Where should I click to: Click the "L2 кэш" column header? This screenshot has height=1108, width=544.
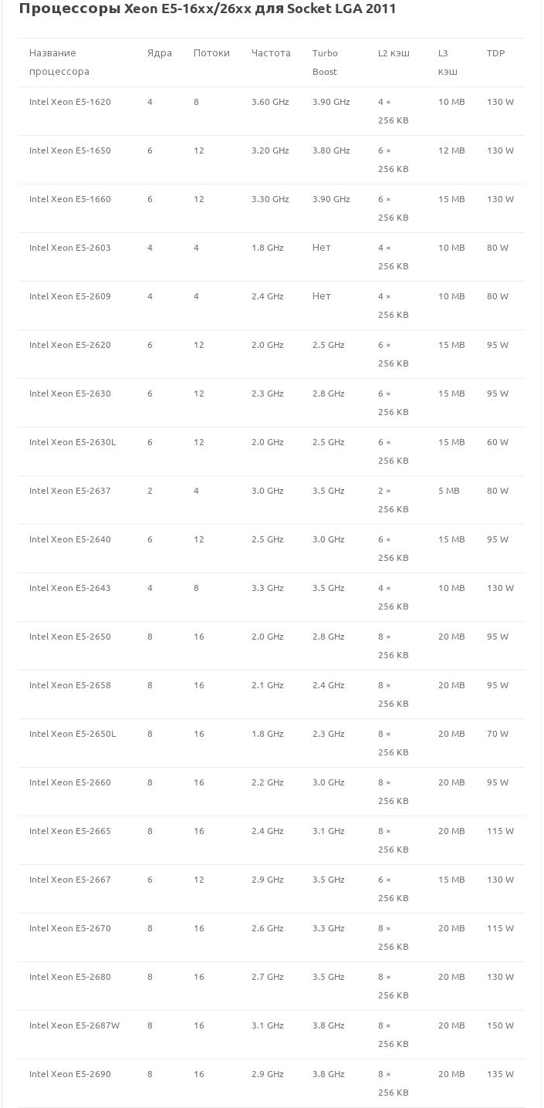pos(394,53)
